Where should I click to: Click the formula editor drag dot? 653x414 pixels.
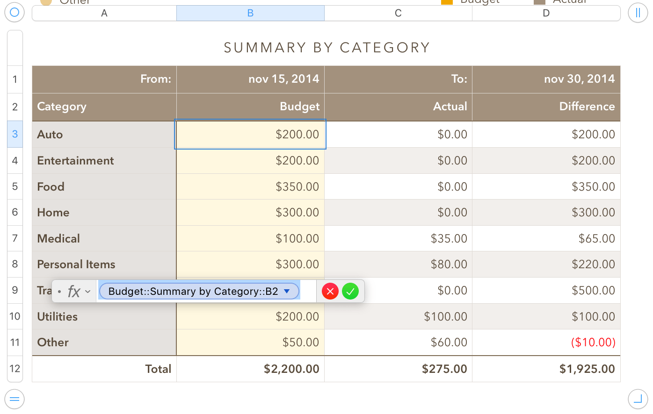[59, 292]
